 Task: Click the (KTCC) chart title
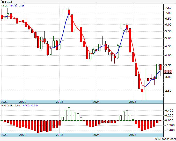(x=6, y=2)
